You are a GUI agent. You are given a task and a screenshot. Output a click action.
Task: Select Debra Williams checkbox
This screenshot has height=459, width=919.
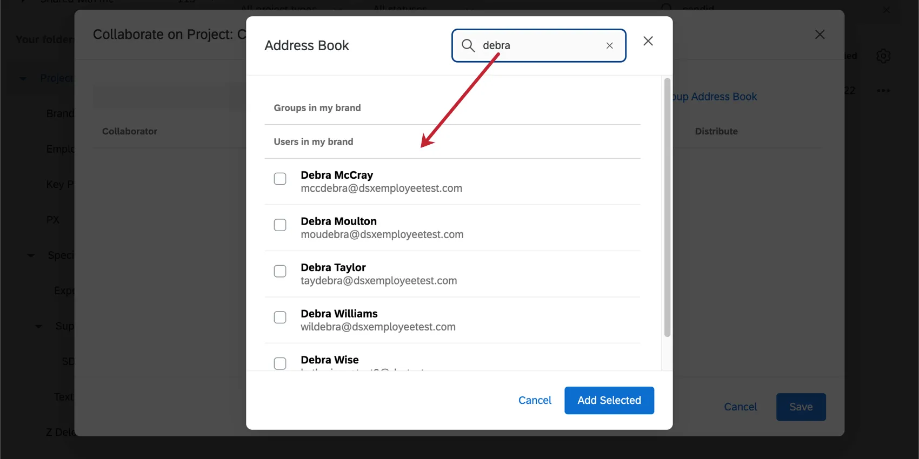tap(280, 318)
